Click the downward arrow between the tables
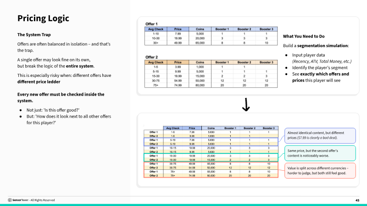This screenshot has width=367, height=206. 246,105
